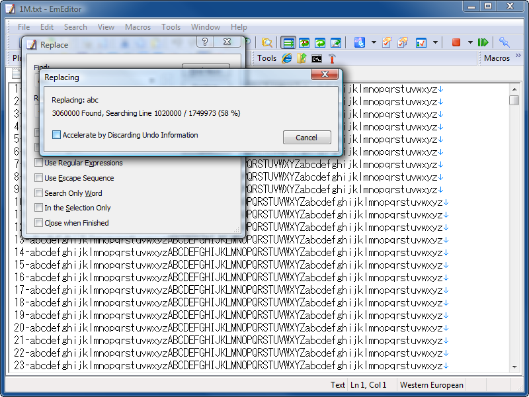Click the vertical scrollbar thumb
This screenshot has height=397, width=529.
click(514, 101)
